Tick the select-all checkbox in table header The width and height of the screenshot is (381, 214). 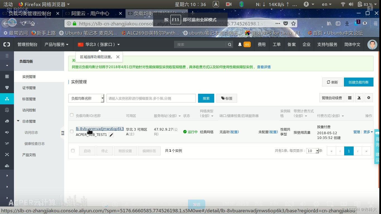72,115
